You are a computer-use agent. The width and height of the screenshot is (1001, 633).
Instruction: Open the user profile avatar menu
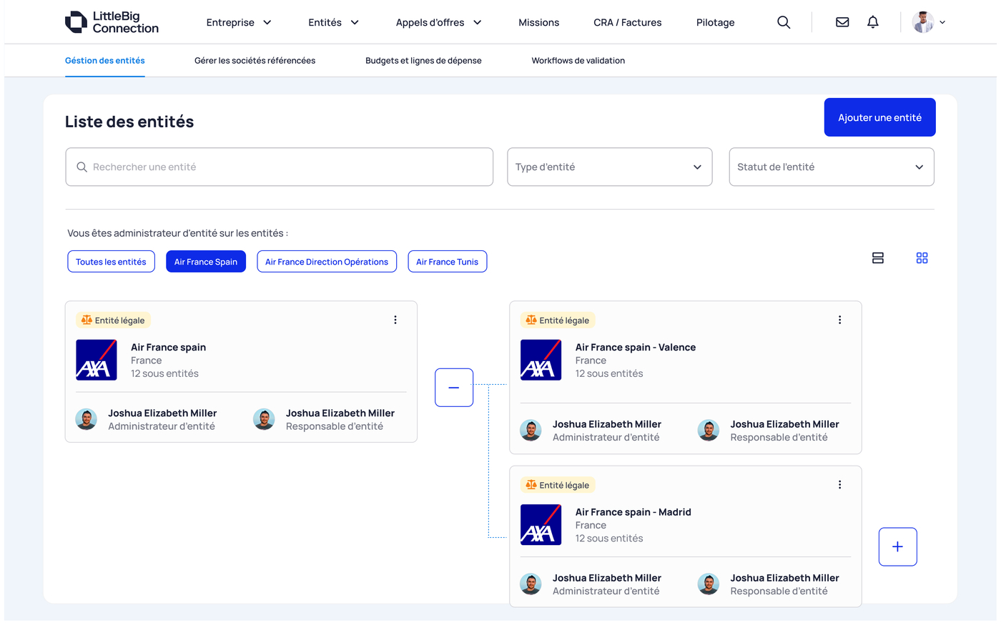coord(923,22)
